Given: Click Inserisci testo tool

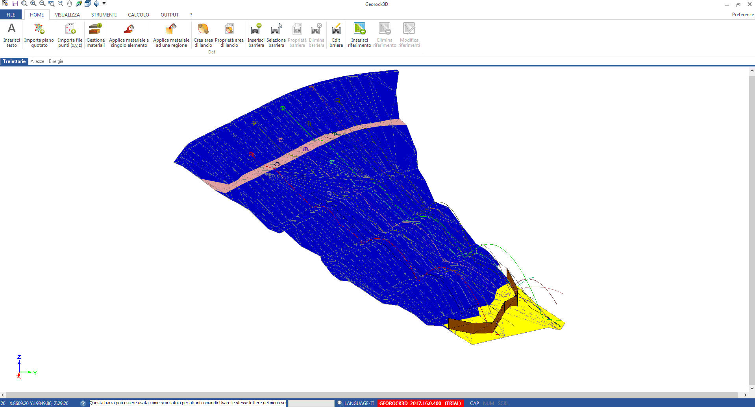Looking at the screenshot, I should (x=12, y=35).
